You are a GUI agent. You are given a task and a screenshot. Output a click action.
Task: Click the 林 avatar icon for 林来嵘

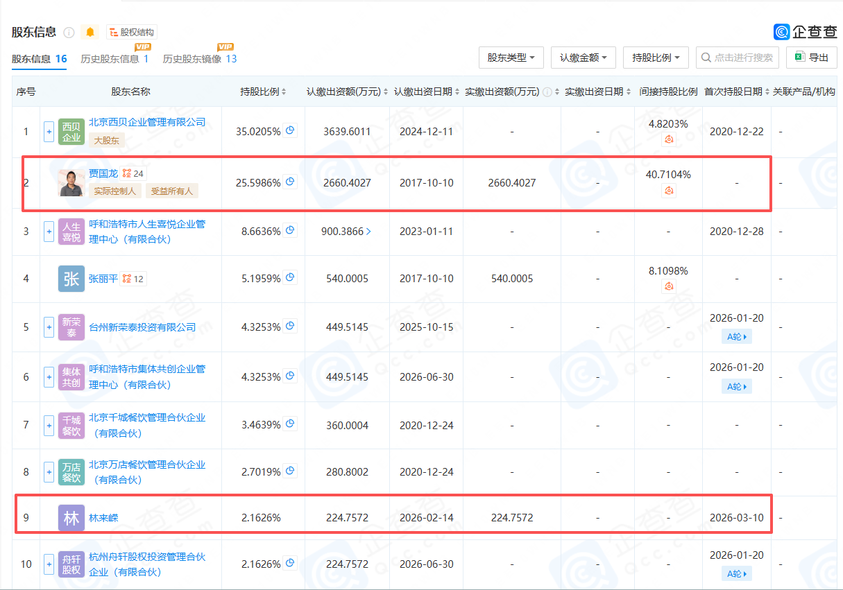[x=71, y=518]
